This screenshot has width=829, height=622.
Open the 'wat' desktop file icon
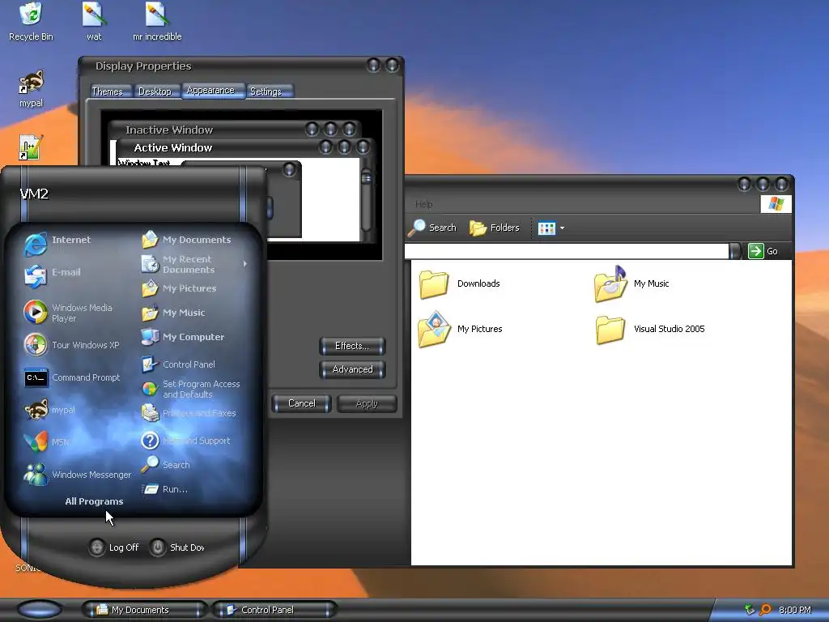(94, 22)
